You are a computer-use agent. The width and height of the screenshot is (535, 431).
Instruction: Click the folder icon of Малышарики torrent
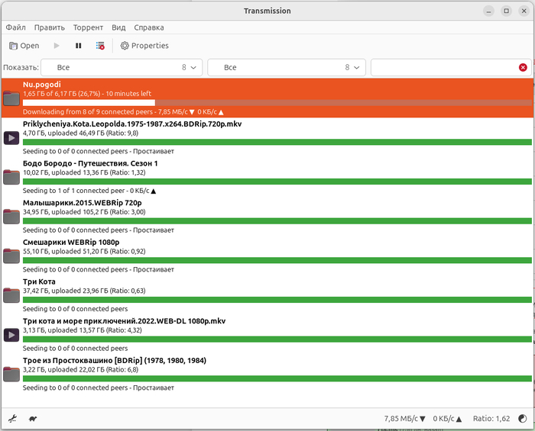click(x=11, y=217)
